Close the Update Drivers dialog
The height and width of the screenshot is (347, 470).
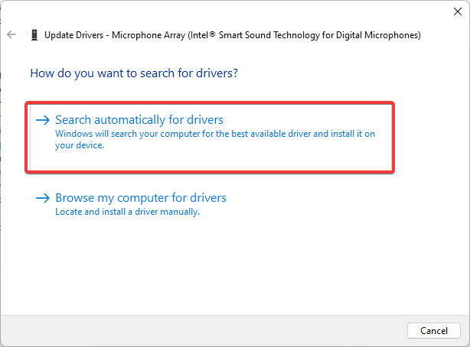click(x=458, y=11)
